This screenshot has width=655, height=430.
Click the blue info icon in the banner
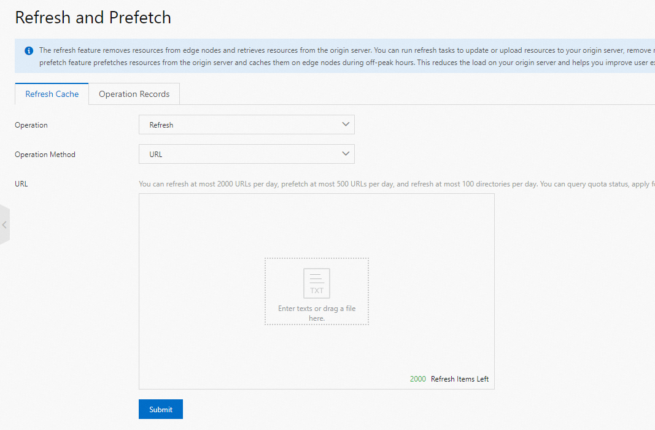tap(29, 50)
